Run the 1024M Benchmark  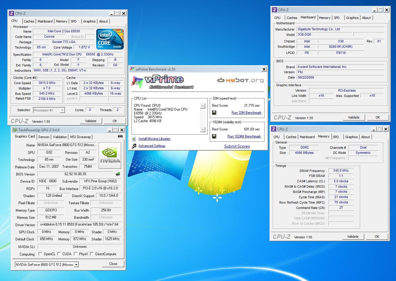pos(244,136)
